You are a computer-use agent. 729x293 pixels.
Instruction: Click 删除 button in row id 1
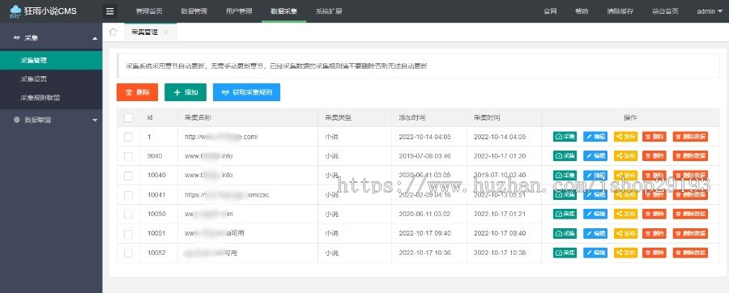(x=654, y=137)
